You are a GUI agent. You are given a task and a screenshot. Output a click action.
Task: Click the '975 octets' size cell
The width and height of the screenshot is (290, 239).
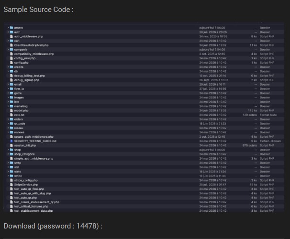click(x=250, y=145)
